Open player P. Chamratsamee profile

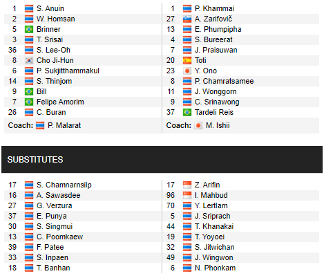[x=224, y=81]
